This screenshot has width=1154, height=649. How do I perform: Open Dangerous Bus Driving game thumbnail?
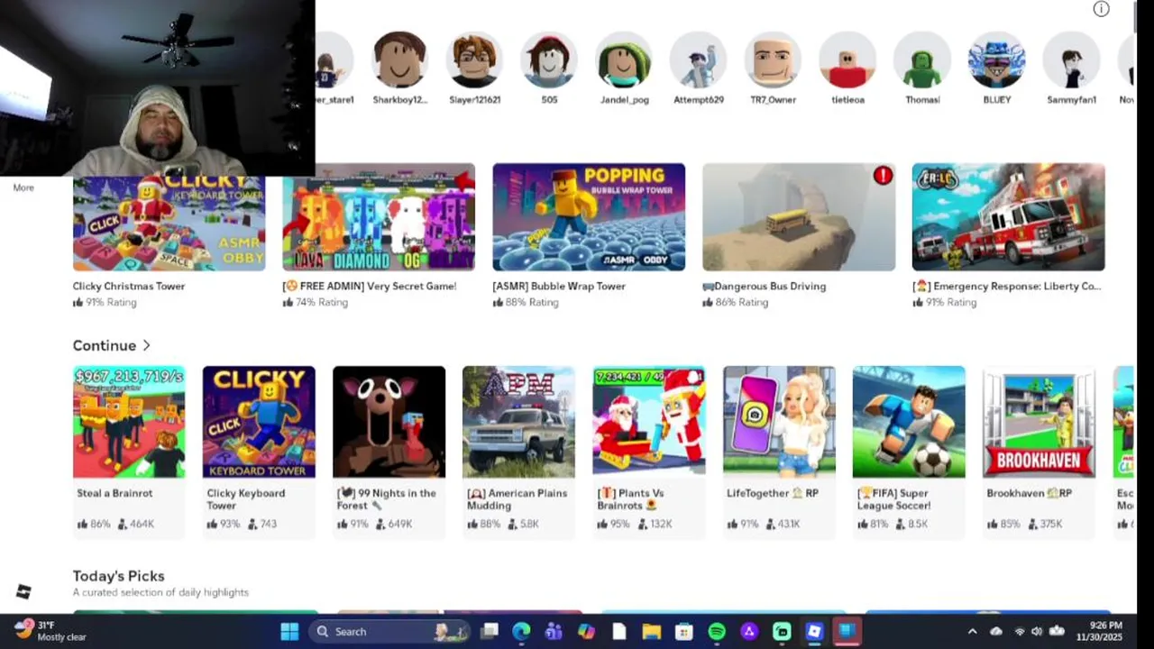[799, 216]
